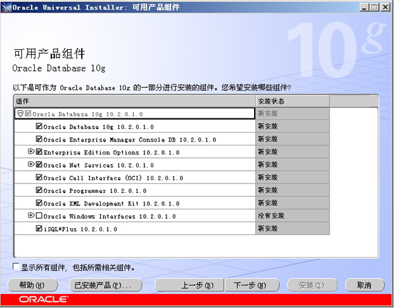Minimize the Oracle Universal Installer window
The image size is (394, 308).
pos(364,8)
